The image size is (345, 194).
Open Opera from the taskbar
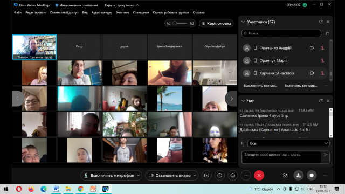(x=19, y=189)
